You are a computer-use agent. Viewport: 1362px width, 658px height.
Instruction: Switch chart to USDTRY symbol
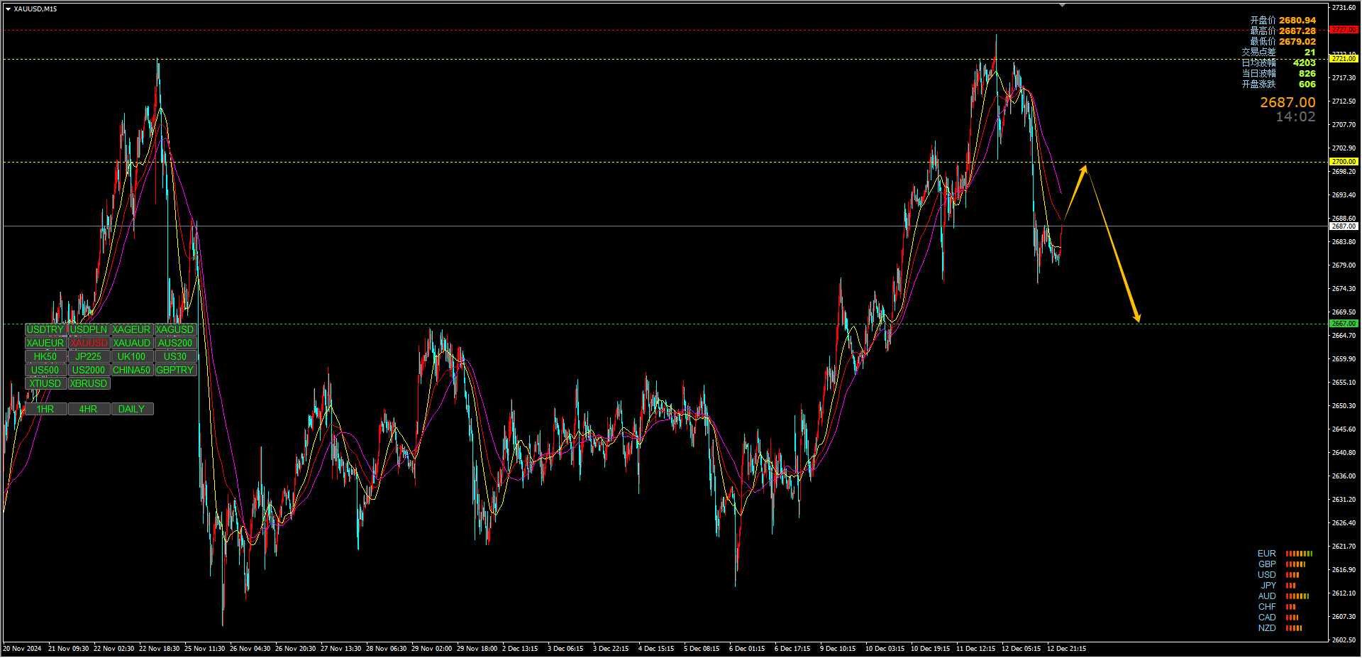(45, 329)
